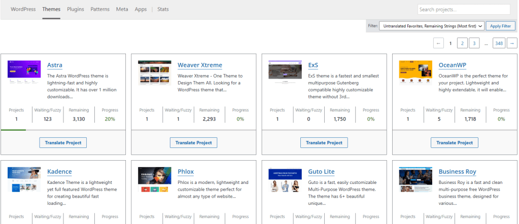Open the Weaver Xtreme title link
This screenshot has width=519, height=224.
click(199, 65)
